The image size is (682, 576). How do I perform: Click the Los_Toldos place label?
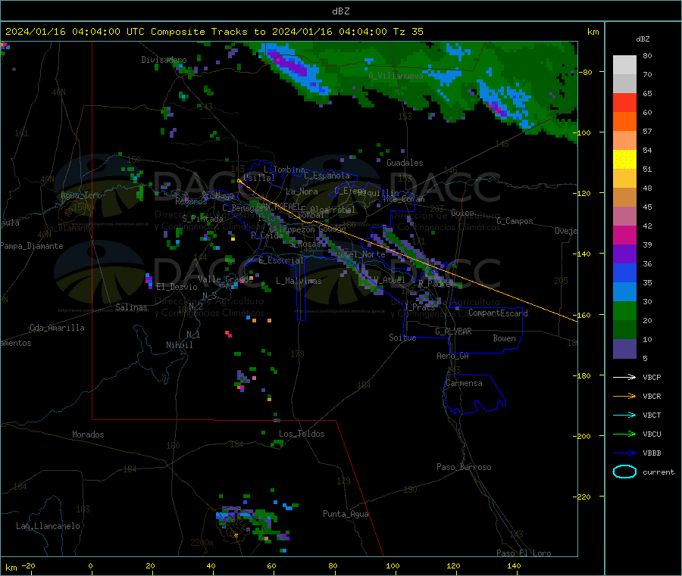(x=302, y=434)
